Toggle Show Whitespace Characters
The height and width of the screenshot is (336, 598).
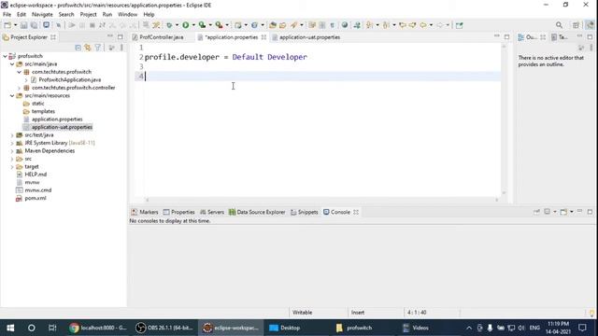333,25
